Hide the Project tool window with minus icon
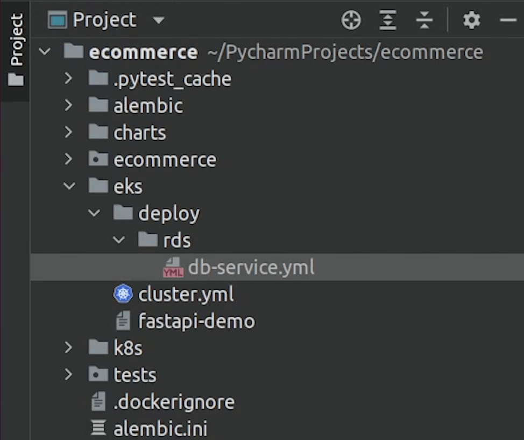 click(507, 21)
